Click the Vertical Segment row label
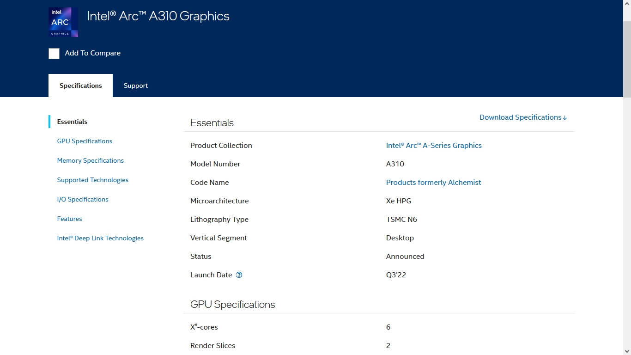This screenshot has width=631, height=355. click(x=218, y=238)
